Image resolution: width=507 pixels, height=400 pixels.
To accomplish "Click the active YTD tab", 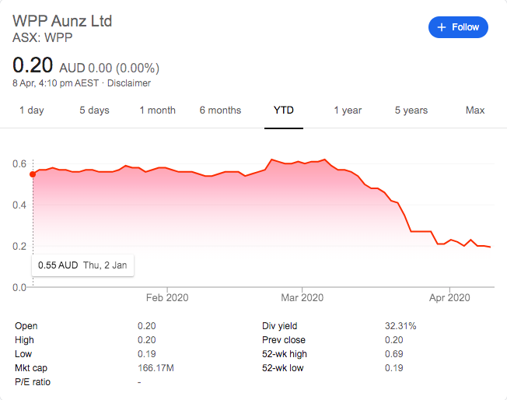I will coord(284,111).
